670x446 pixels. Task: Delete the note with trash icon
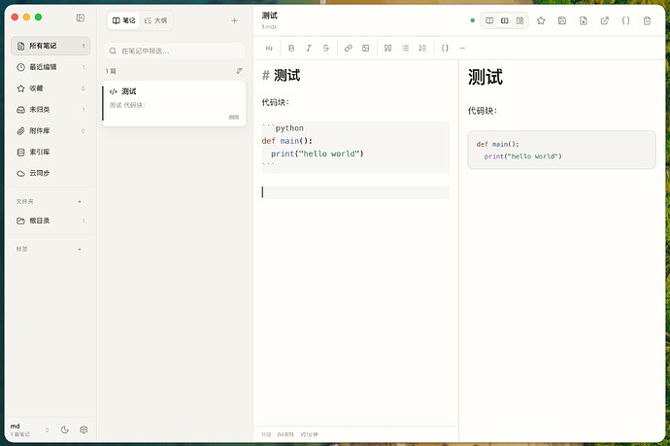pyautogui.click(x=647, y=20)
